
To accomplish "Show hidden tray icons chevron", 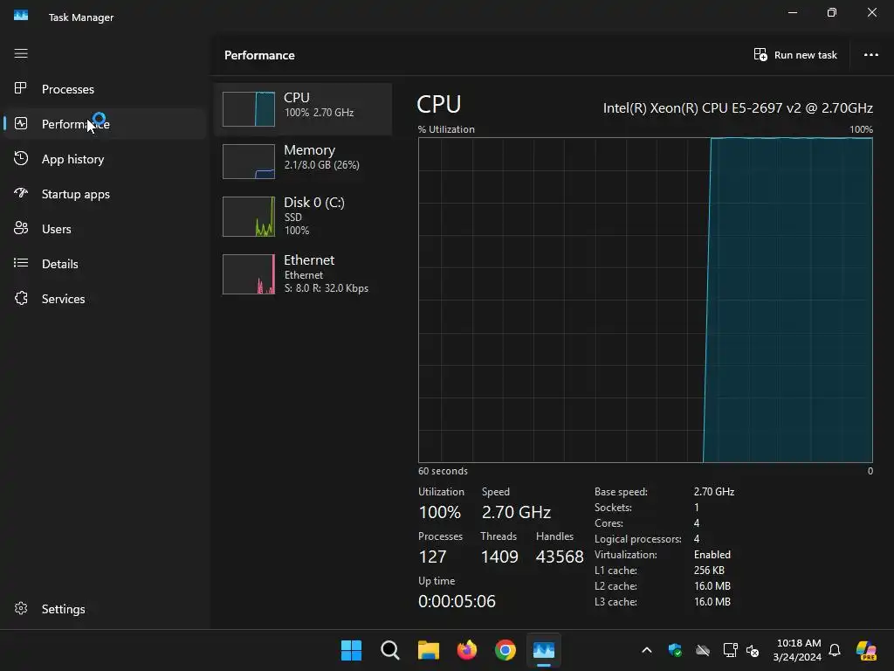I will 647,650.
